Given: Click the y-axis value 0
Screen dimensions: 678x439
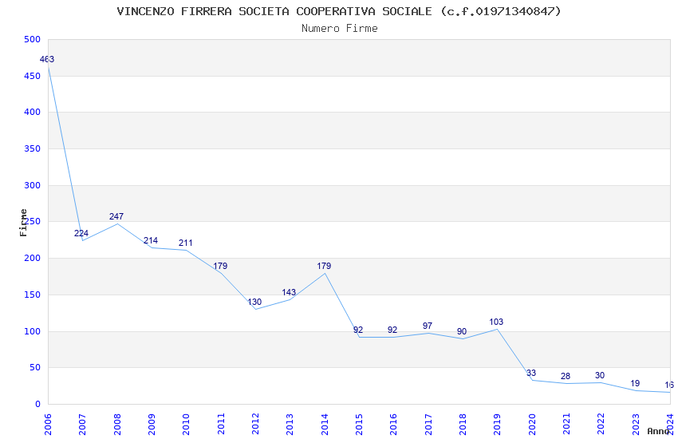Looking at the screenshot, I should coord(38,405).
